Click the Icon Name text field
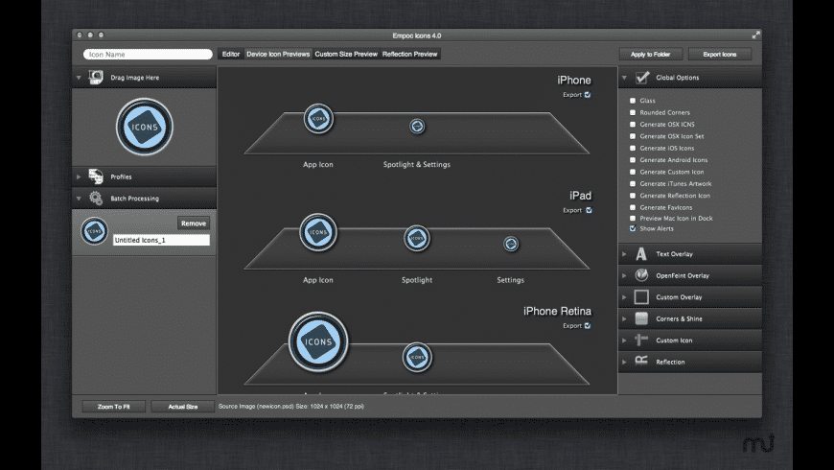834x470 pixels. pos(148,55)
